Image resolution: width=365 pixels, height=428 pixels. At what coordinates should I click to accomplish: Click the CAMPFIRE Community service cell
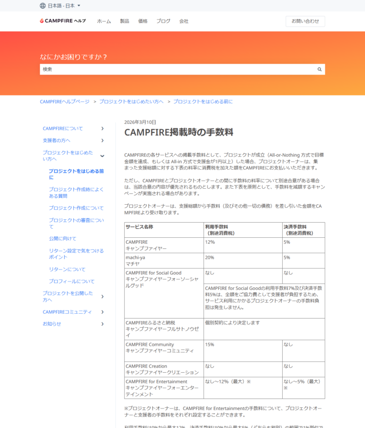click(164, 351)
